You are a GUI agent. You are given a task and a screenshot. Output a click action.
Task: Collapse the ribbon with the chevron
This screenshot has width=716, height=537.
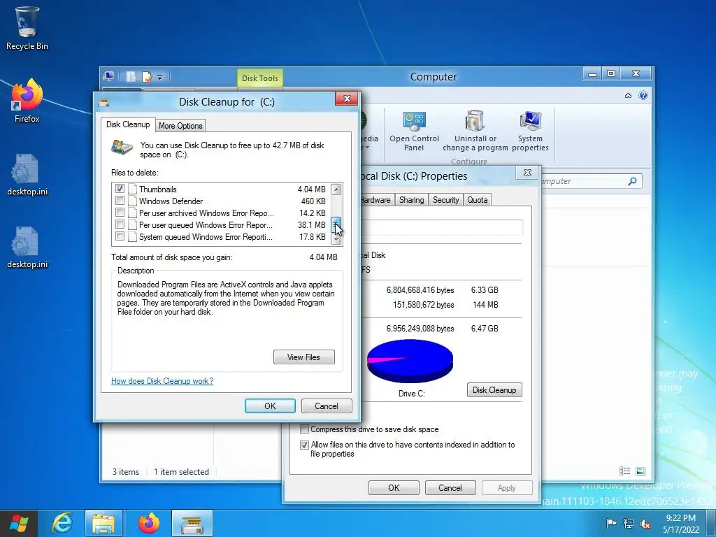point(629,95)
